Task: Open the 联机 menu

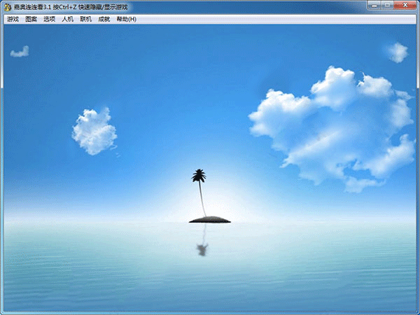Action: click(85, 19)
